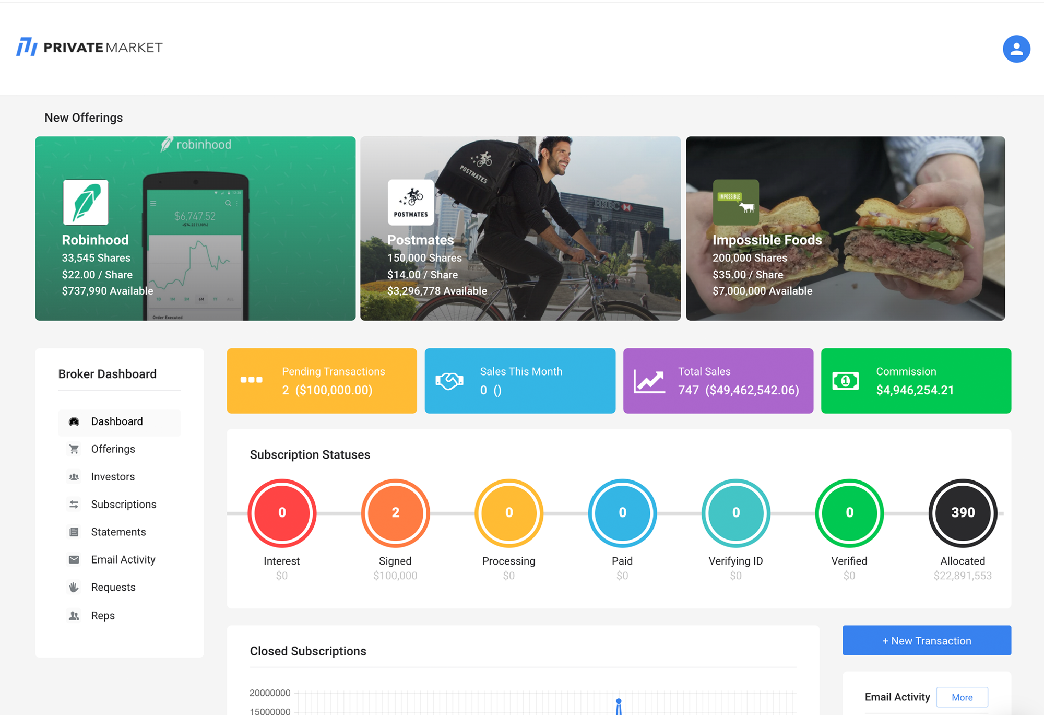Click the Commission money bill icon

pyautogui.click(x=846, y=381)
